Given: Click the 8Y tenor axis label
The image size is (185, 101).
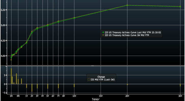Looking at the screenshot, I should click(x=64, y=96).
